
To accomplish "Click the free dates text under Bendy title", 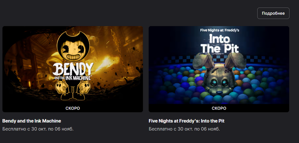I will click(38, 129).
